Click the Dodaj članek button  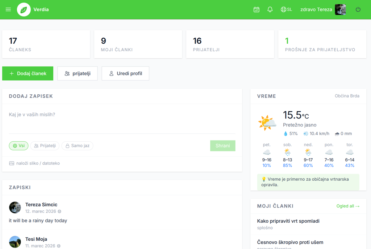coord(28,73)
